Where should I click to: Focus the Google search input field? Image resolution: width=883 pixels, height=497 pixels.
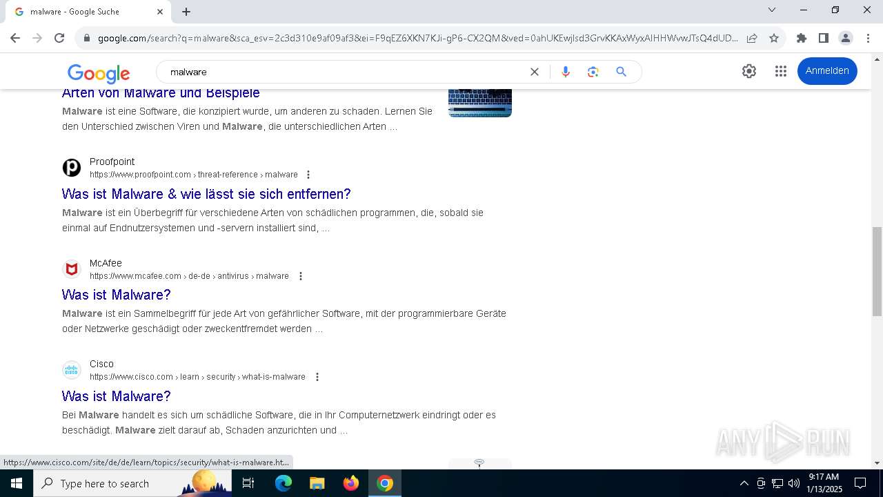(345, 72)
